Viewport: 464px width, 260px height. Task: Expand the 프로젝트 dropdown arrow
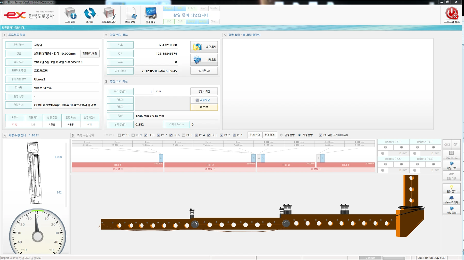coord(80,15)
